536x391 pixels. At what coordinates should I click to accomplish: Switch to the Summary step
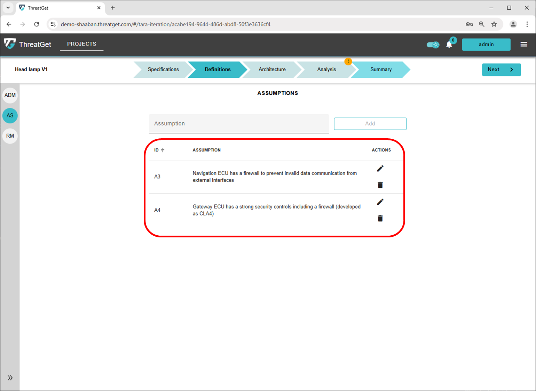click(381, 70)
